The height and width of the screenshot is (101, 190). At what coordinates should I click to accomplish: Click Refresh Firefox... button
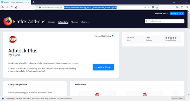click(x=178, y=98)
